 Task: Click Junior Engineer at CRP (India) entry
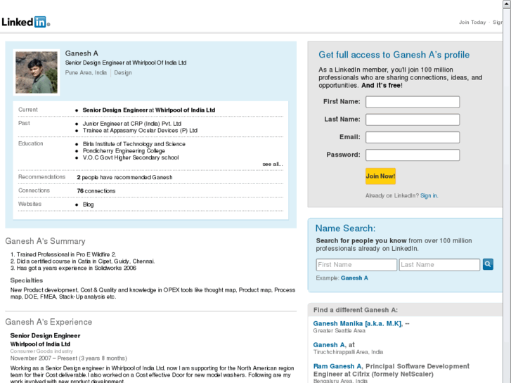pyautogui.click(x=132, y=124)
